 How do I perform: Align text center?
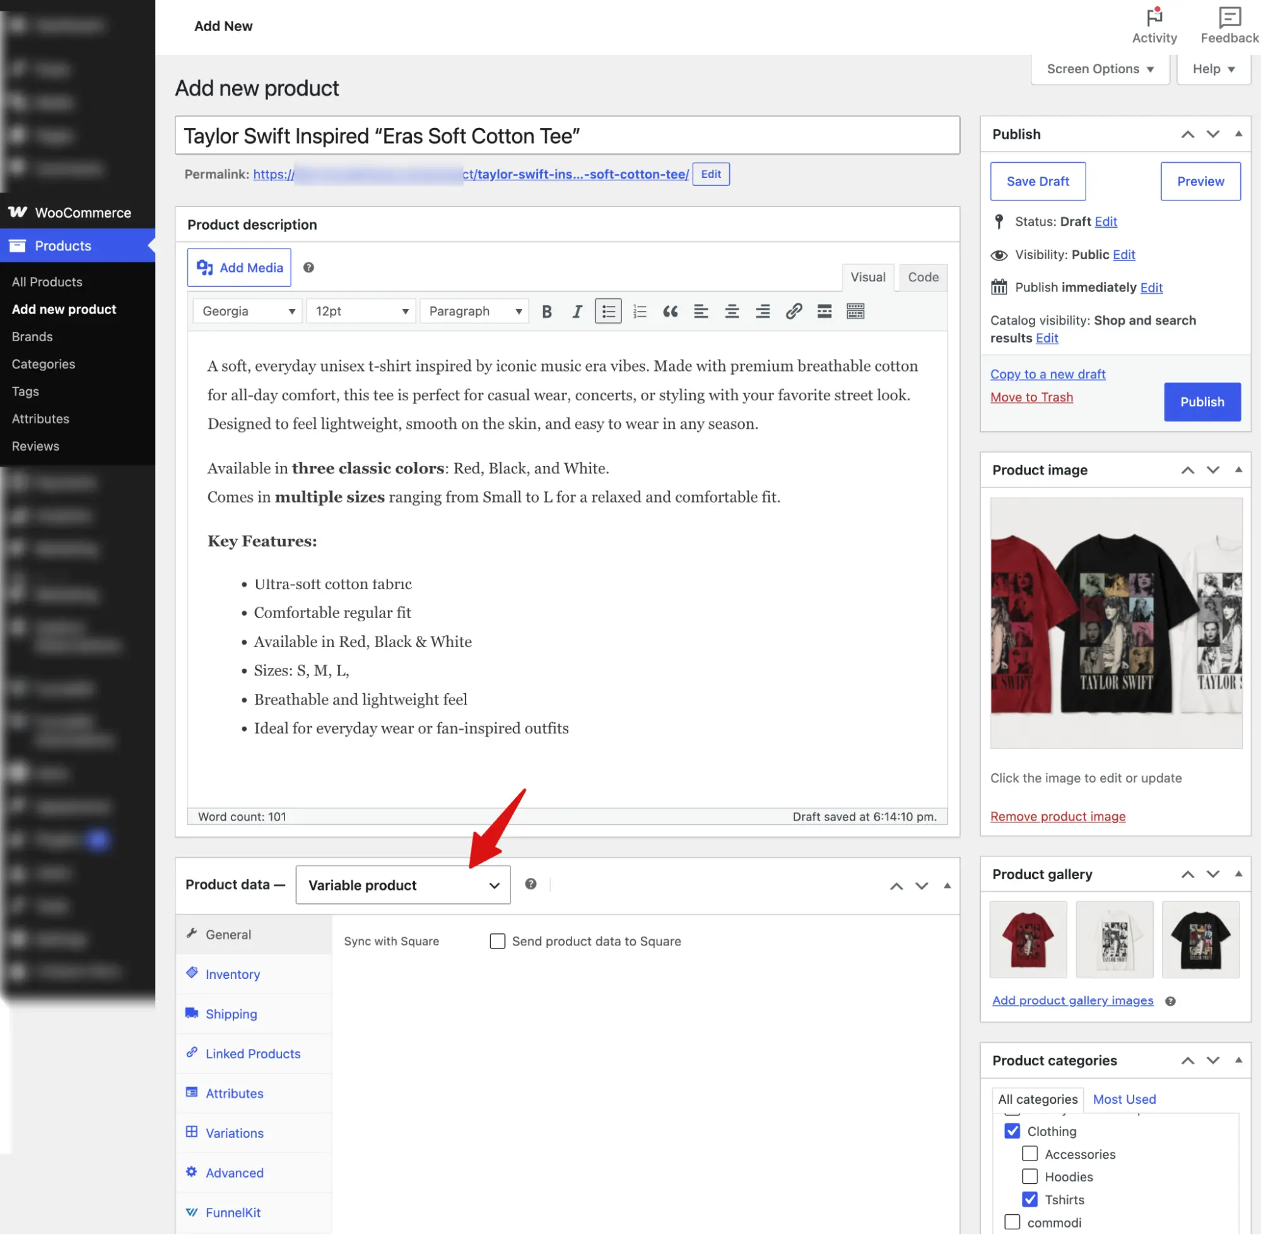(x=732, y=312)
